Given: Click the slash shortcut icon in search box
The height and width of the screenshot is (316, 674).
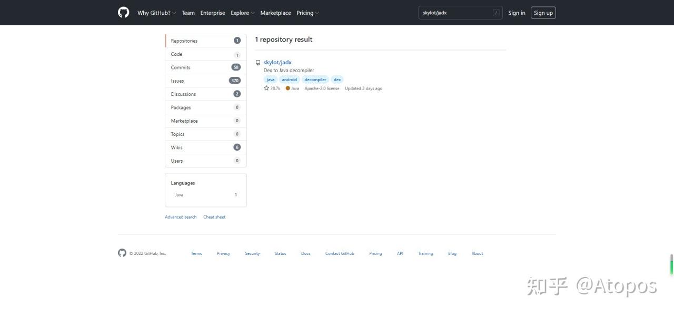Looking at the screenshot, I should click(496, 13).
